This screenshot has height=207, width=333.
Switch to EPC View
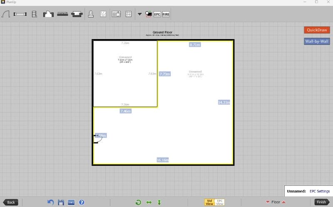point(220,202)
